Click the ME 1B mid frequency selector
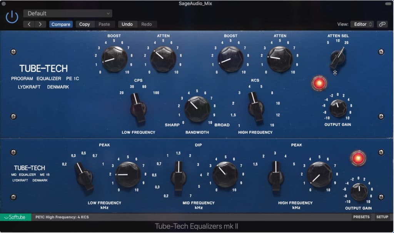This screenshot has height=233, width=394. (x=179, y=176)
